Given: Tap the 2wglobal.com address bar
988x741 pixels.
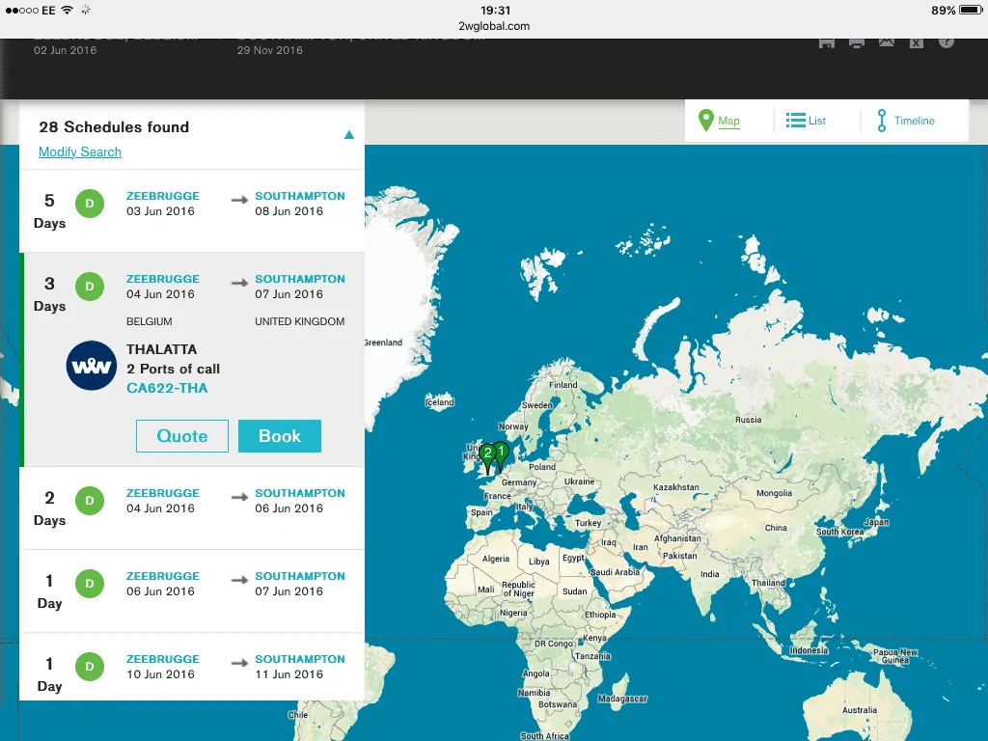Looking at the screenshot, I should (494, 26).
